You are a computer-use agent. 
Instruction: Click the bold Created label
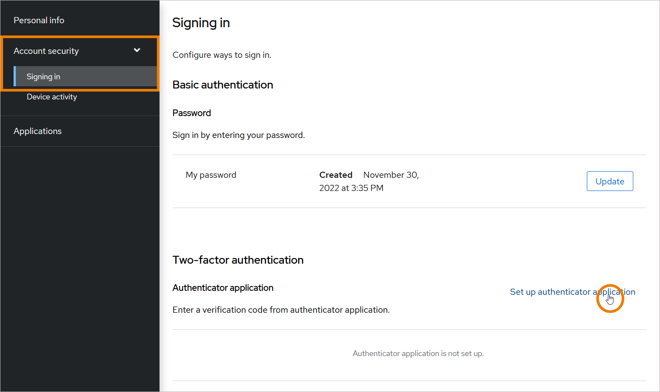point(336,175)
